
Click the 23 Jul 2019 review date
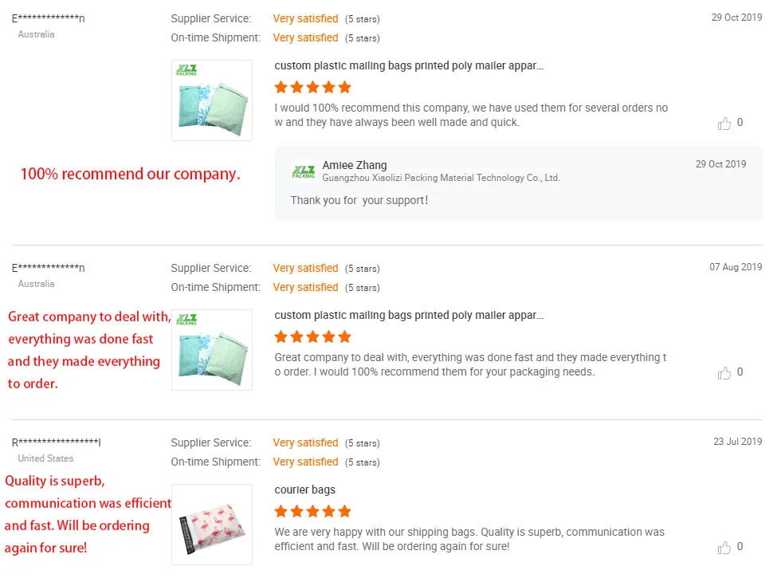click(738, 442)
